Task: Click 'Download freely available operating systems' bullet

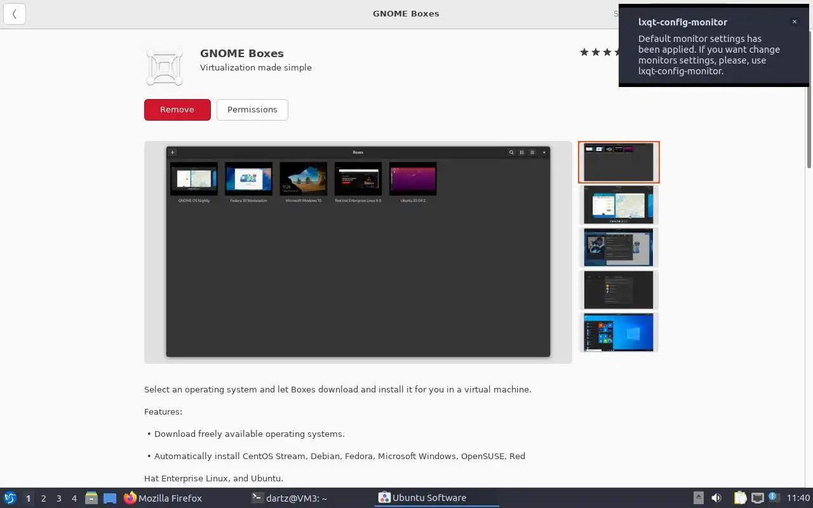Action: (x=249, y=434)
